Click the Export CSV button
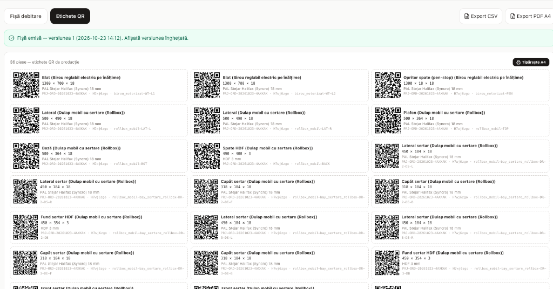This screenshot has height=289, width=553. (x=480, y=16)
